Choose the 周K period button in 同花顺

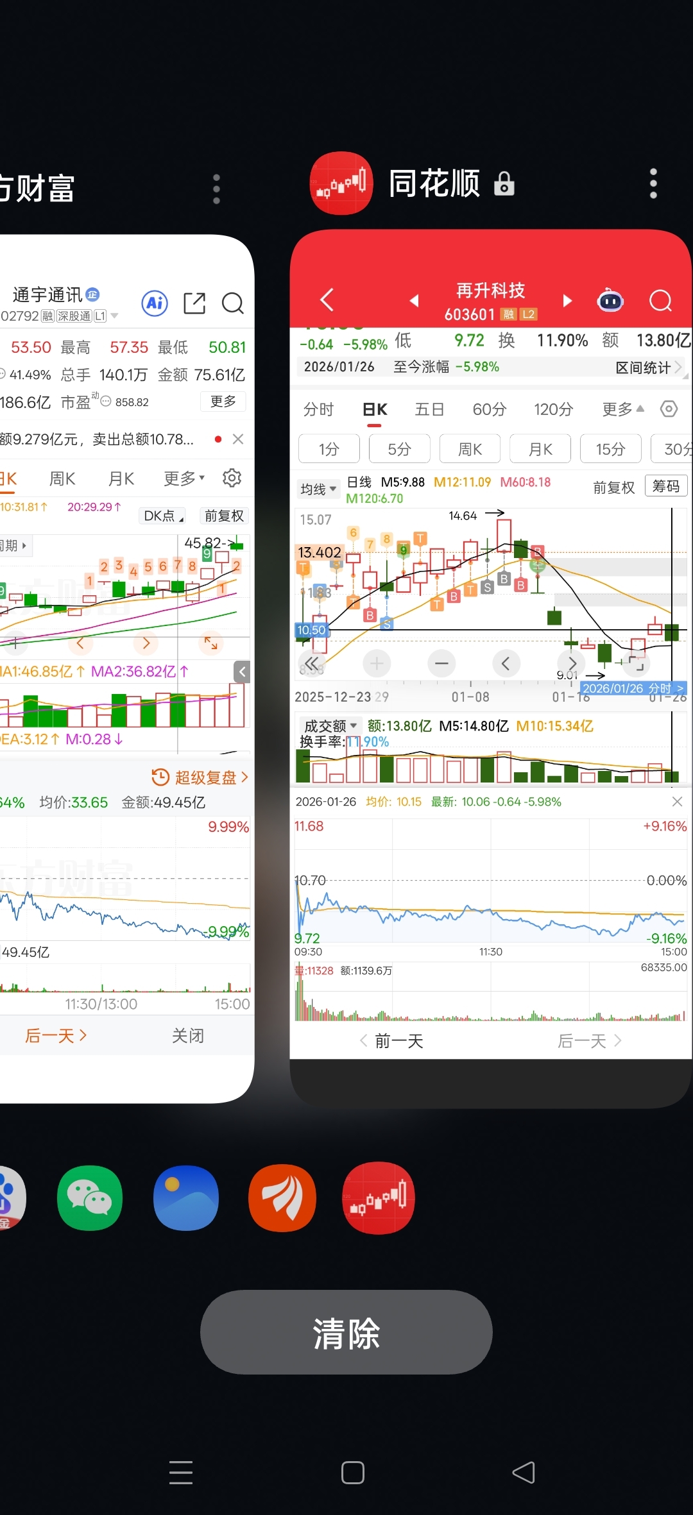click(x=470, y=449)
